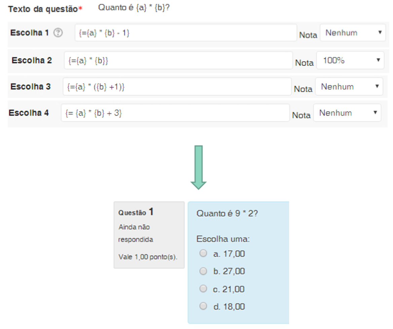Expand the Nota dropdown for Escolha 4
Image resolution: width=393 pixels, height=329 pixels.
click(x=347, y=113)
